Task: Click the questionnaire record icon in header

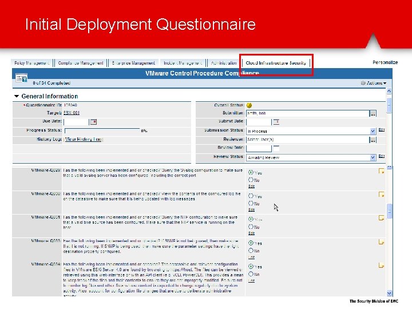Action: coord(21,78)
